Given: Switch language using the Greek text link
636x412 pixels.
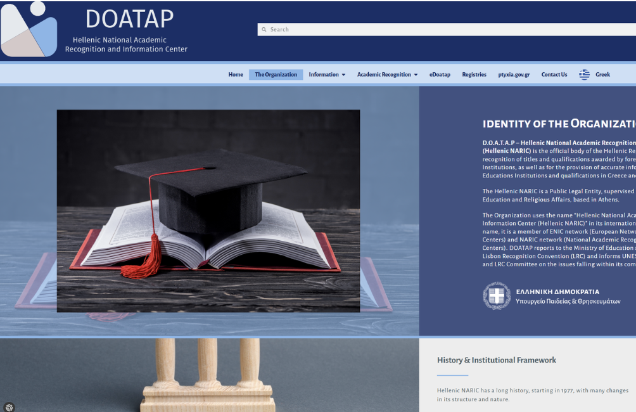Looking at the screenshot, I should (x=602, y=75).
